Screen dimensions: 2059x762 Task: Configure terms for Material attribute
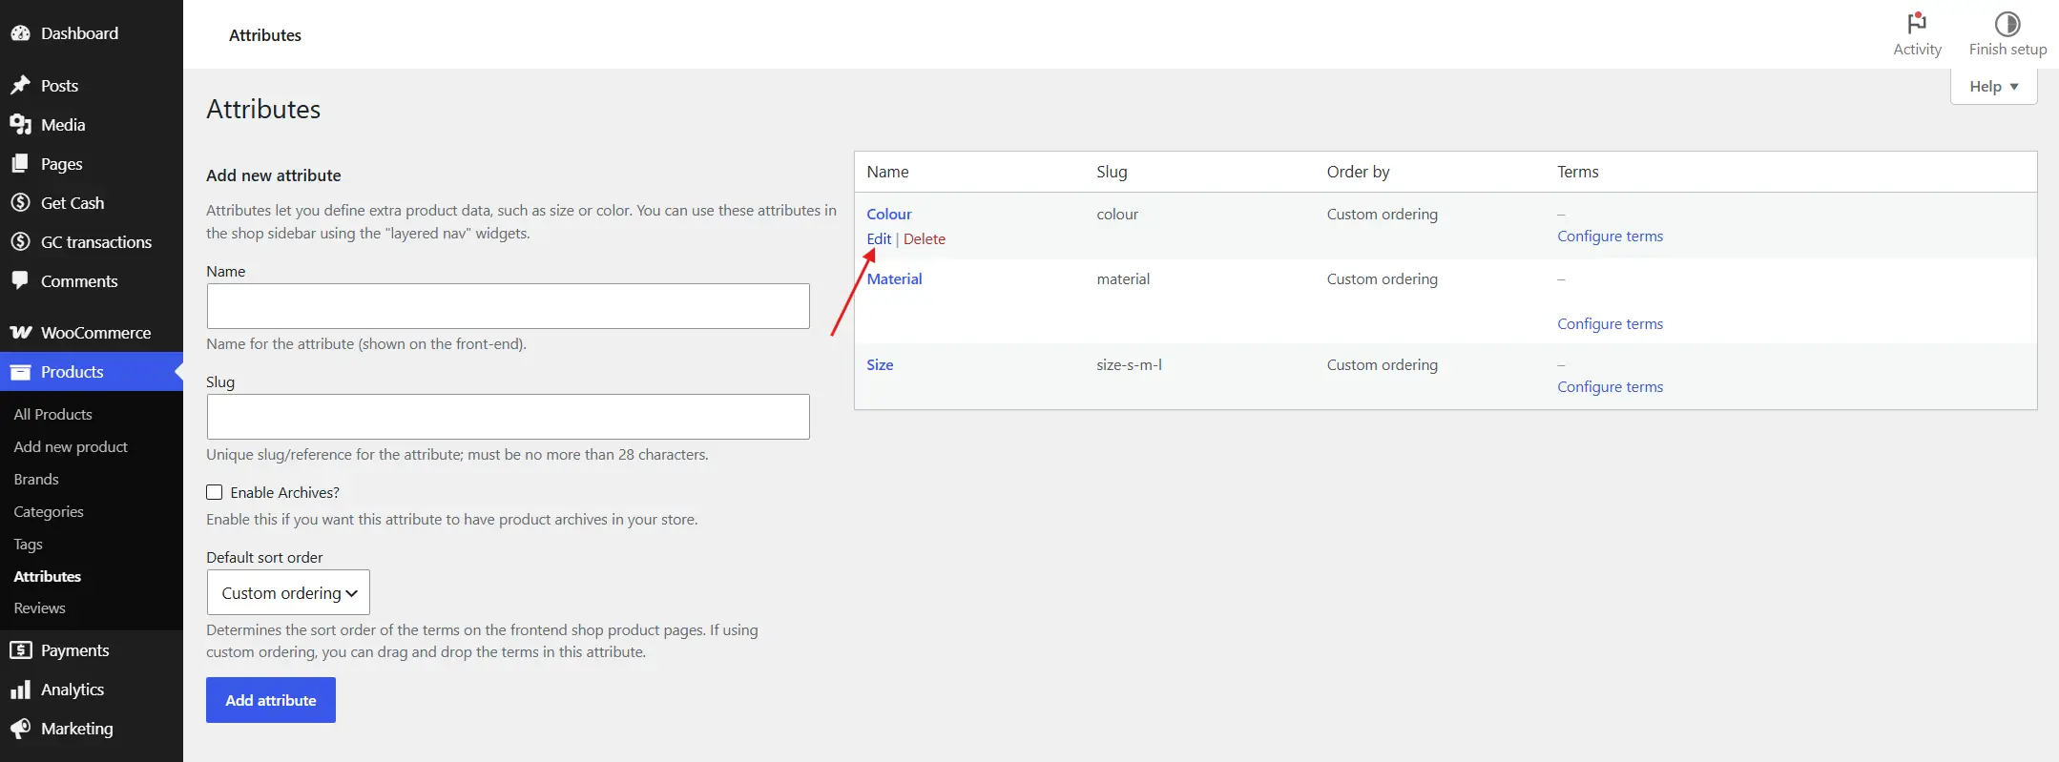tap(1610, 324)
